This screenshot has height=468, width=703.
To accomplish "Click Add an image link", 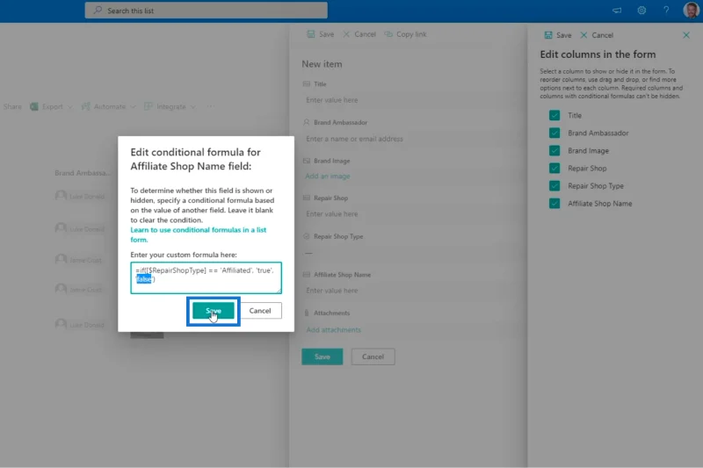I will point(328,176).
